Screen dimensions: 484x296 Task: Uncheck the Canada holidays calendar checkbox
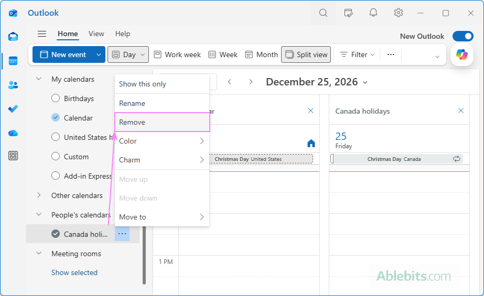[56, 234]
